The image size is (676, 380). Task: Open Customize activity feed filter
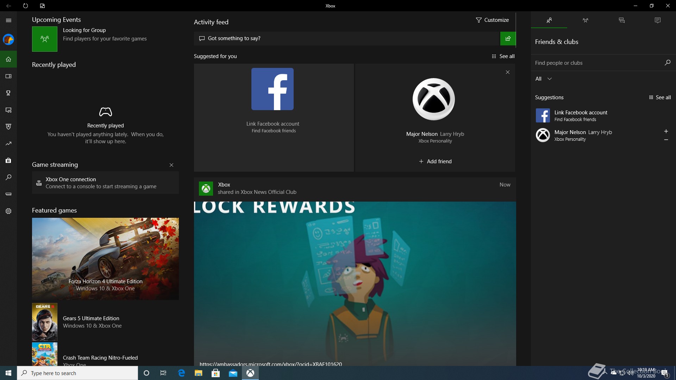tap(492, 20)
